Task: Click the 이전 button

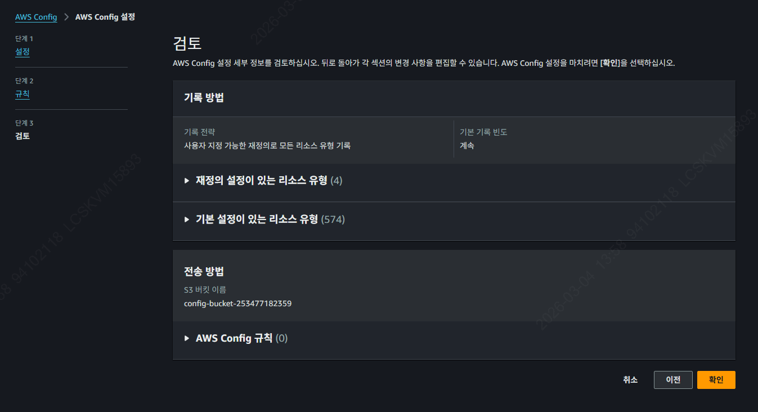Action: tap(673, 380)
